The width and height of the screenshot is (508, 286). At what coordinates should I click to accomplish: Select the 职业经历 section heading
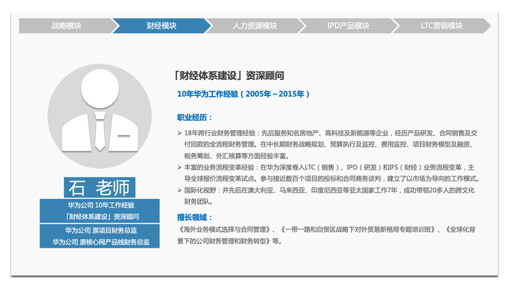tap(194, 118)
